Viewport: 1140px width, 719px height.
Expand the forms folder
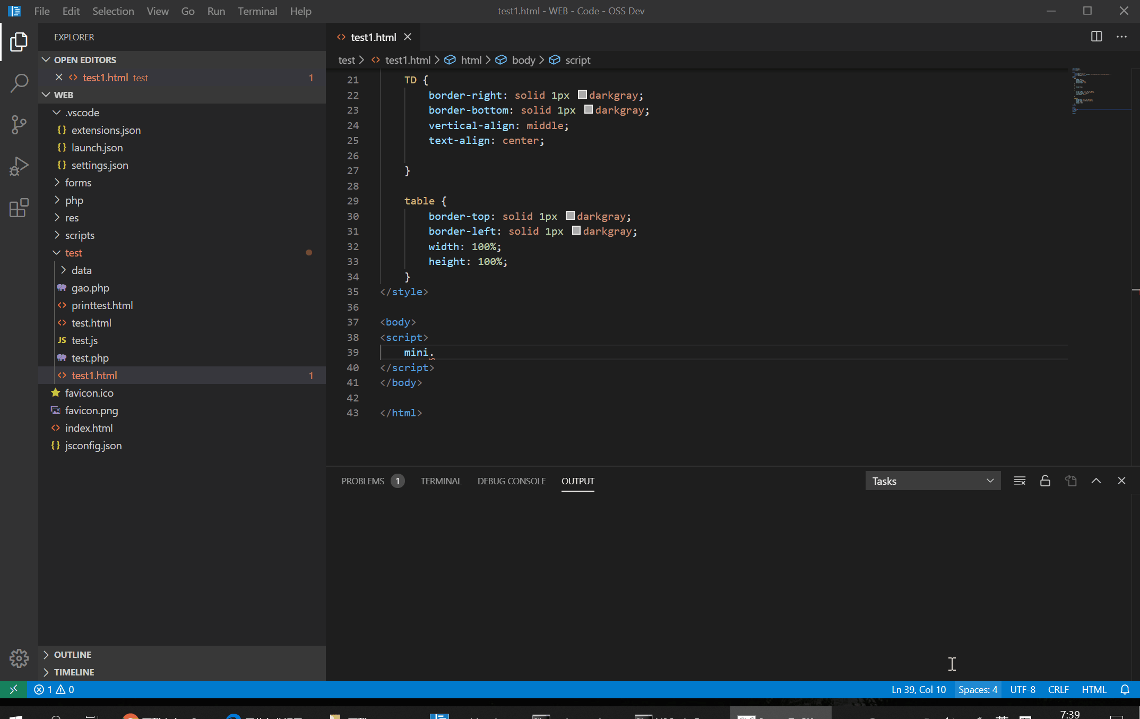click(x=78, y=183)
